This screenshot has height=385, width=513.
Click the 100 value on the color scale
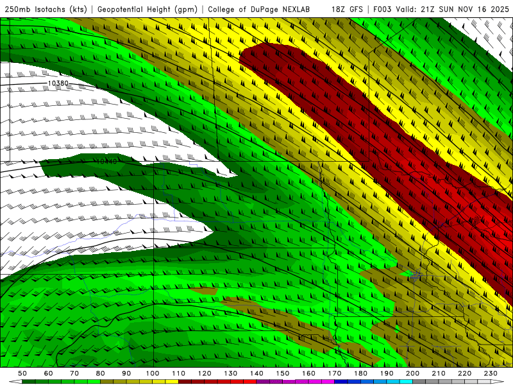point(153,373)
